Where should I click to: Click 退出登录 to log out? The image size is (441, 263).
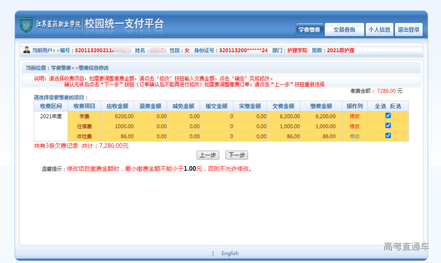click(408, 30)
